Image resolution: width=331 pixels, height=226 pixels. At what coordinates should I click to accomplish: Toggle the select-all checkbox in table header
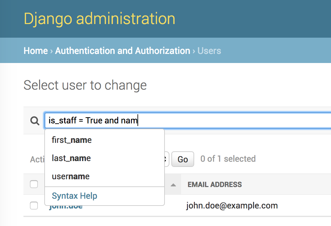pos(34,184)
